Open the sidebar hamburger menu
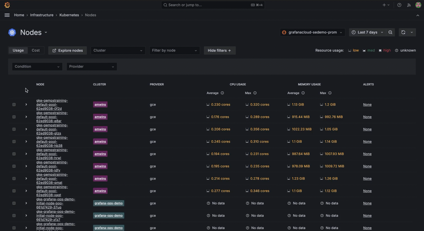 (7, 15)
